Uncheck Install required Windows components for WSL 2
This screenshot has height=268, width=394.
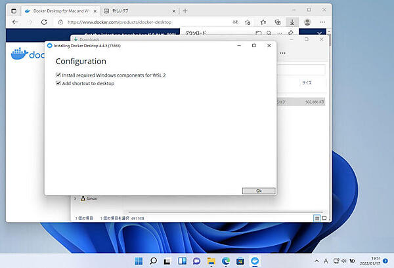[x=58, y=75]
